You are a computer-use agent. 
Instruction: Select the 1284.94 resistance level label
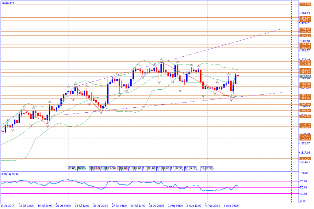pos(305,44)
